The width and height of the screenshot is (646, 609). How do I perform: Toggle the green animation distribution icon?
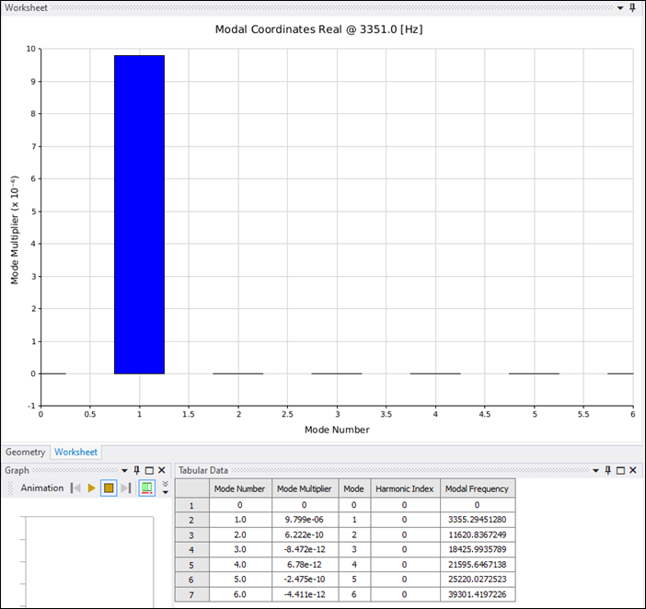point(147,488)
